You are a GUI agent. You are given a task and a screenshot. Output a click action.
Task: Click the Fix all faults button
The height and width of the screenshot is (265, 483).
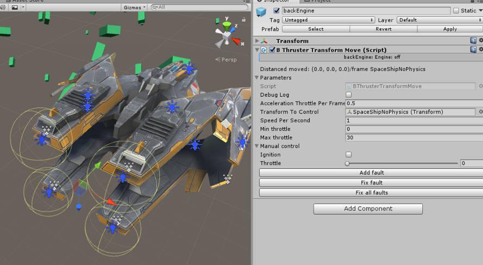[x=371, y=193]
